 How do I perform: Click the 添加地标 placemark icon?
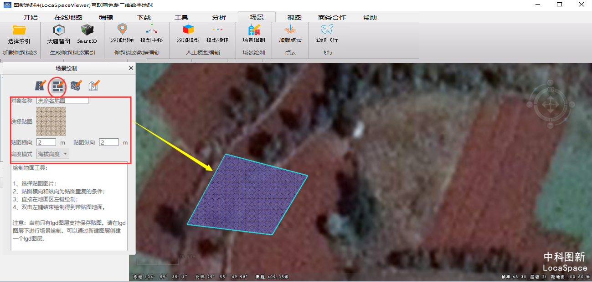pyautogui.click(x=122, y=31)
